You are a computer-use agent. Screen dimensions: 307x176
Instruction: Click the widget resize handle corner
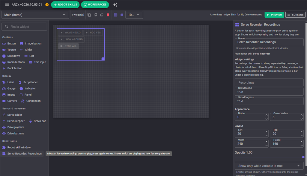click(x=103, y=59)
